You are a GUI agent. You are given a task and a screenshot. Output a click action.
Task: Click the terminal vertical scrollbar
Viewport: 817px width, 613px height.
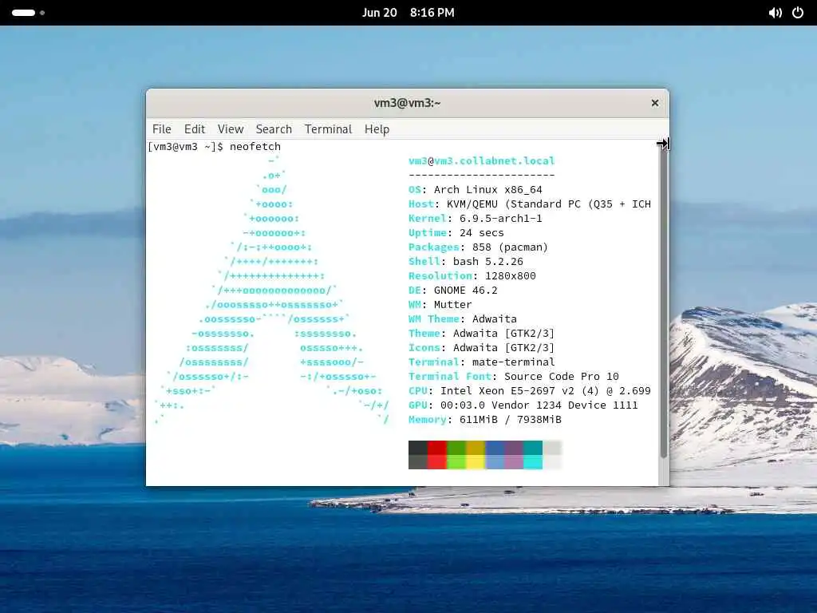click(x=663, y=303)
